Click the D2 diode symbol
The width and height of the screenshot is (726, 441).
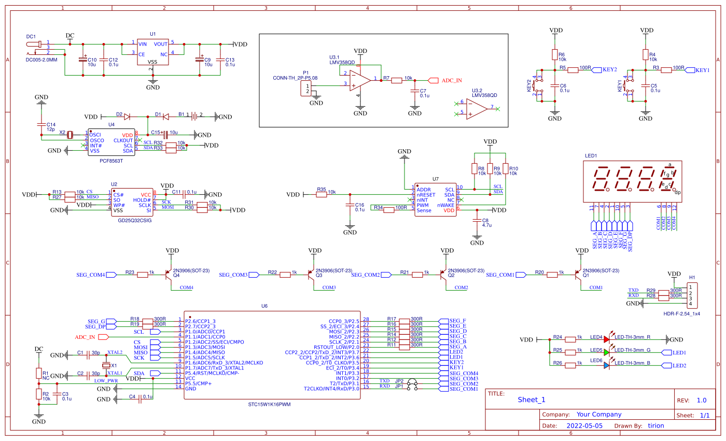point(127,117)
